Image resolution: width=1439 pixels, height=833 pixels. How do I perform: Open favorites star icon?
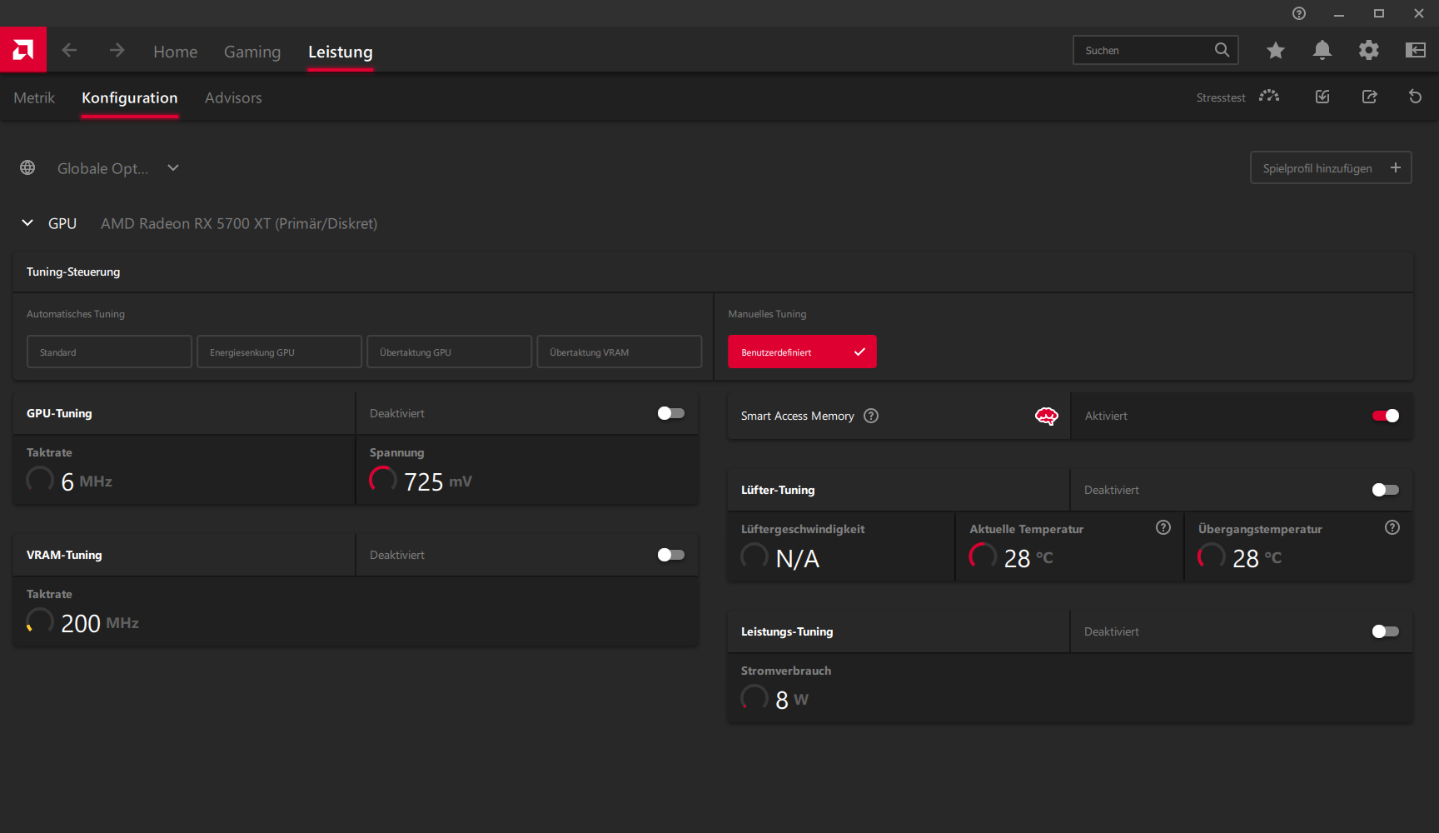click(1275, 51)
